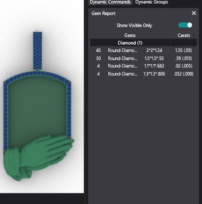Click the Carats column header
202x204 pixels.
(x=184, y=35)
